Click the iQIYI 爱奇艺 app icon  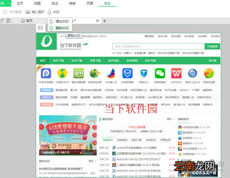pos(79,73)
